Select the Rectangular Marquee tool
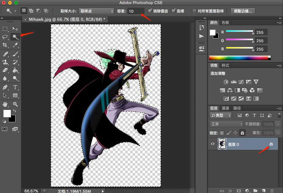 click(5, 29)
